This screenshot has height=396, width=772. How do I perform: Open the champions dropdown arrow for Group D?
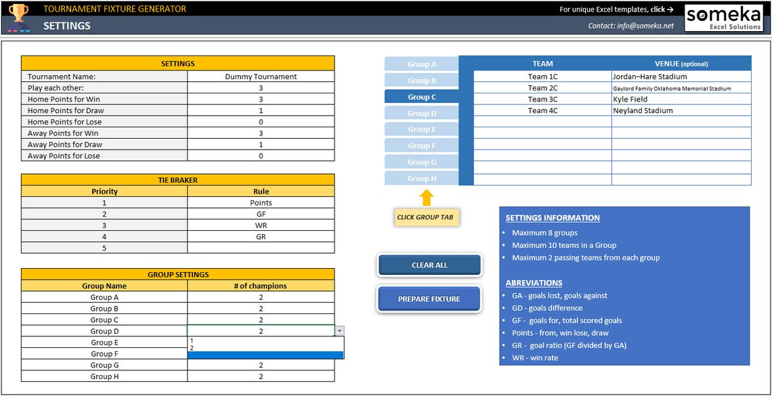coord(339,330)
